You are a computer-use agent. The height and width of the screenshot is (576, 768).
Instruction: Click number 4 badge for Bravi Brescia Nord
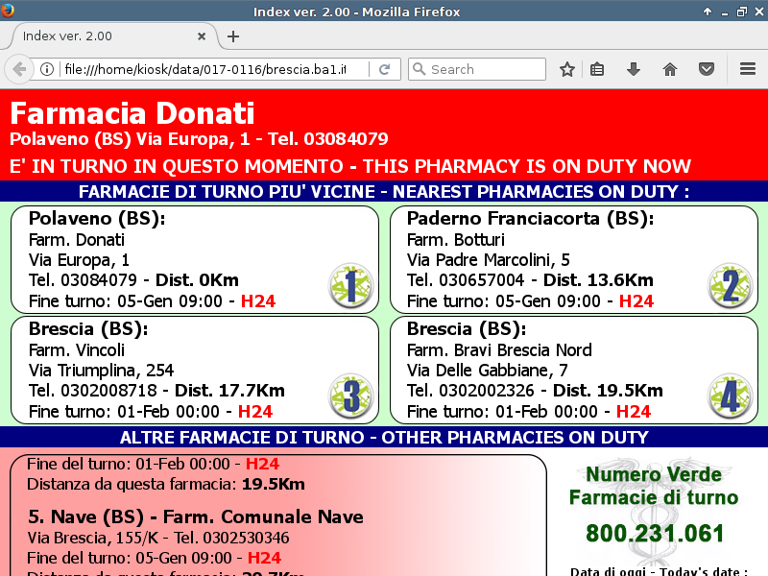pos(730,396)
